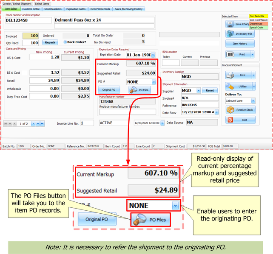Click the Invoice# N/A field

coord(200,98)
